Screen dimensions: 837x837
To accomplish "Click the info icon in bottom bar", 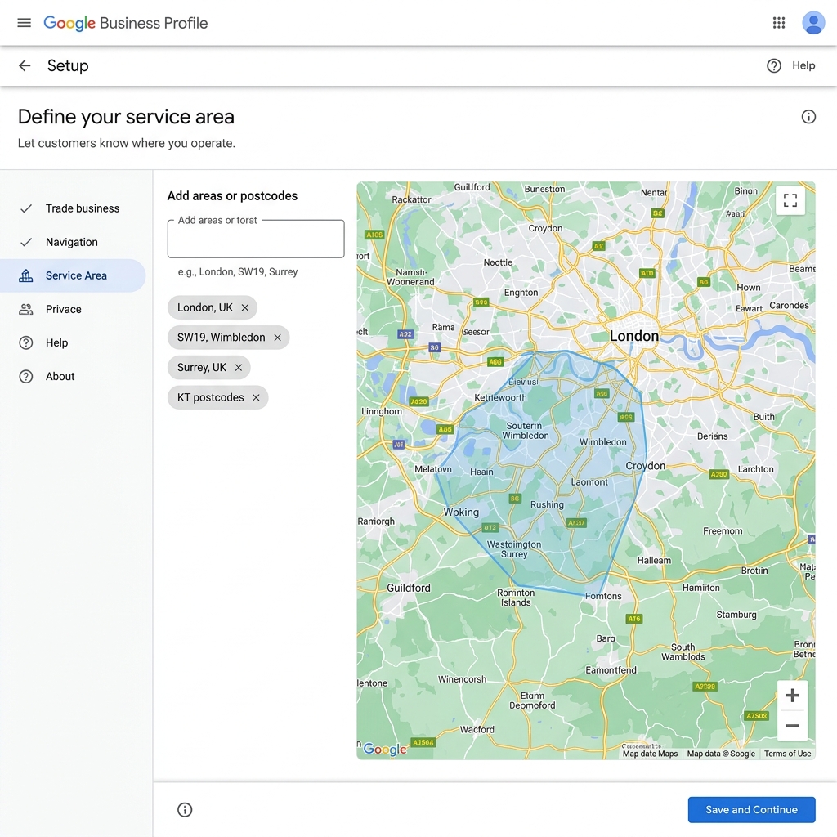I will pos(185,810).
